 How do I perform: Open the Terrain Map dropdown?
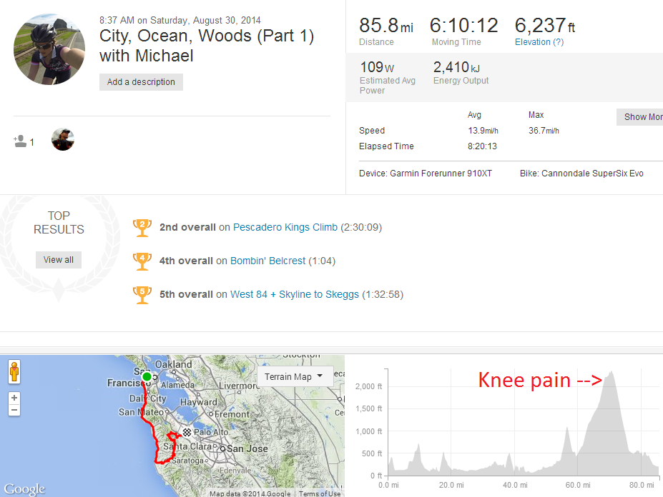pos(295,376)
